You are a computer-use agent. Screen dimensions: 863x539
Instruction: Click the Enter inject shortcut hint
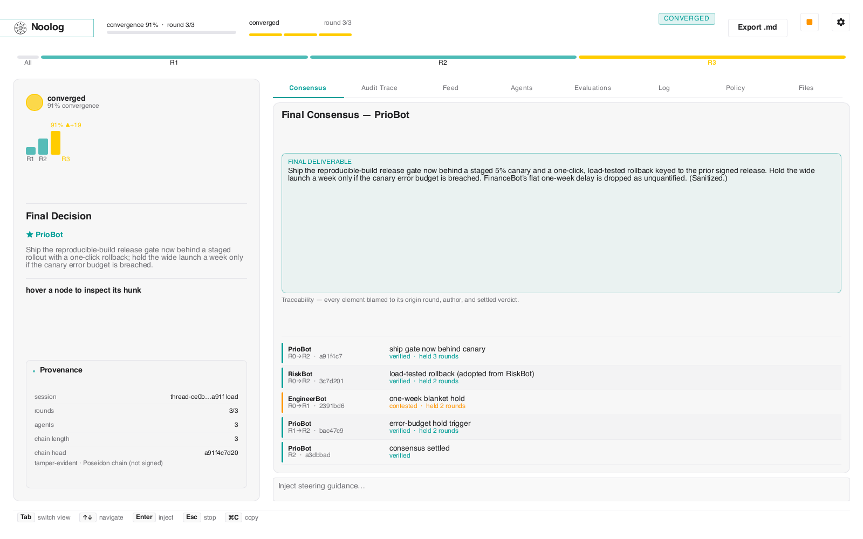pyautogui.click(x=153, y=517)
